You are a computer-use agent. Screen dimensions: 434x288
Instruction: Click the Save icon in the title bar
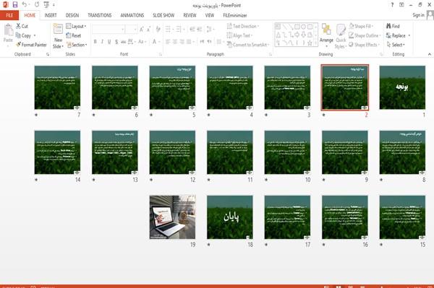point(15,5)
